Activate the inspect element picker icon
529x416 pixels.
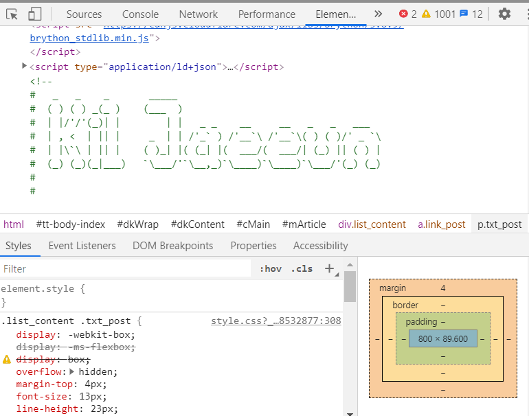coord(12,14)
